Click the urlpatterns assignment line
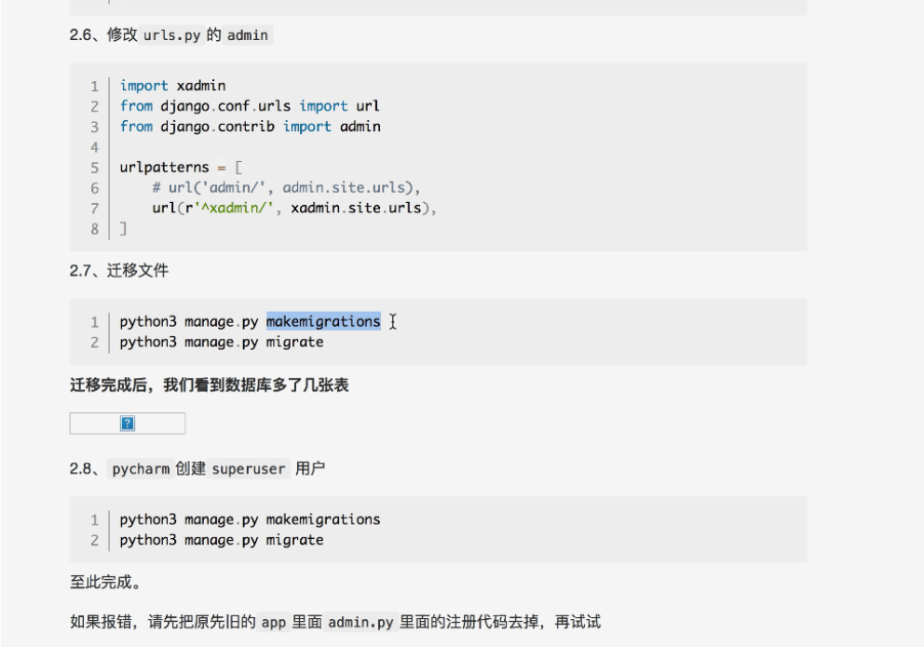This screenshot has width=924, height=647. (181, 168)
